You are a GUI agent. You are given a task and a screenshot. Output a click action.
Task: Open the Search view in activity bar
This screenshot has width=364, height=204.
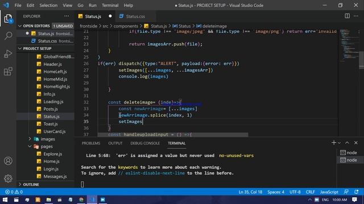[x=8, y=36]
